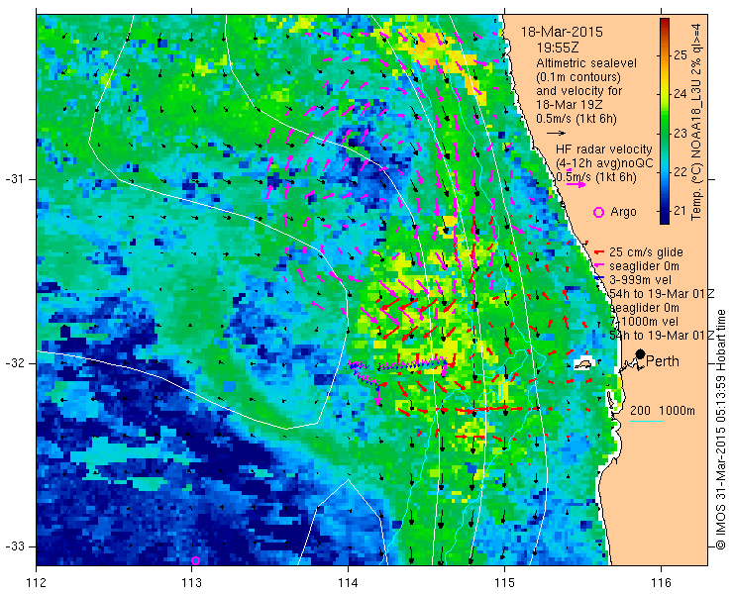Click the green 23° band of colorbar
The width and height of the screenshot is (733, 594).
point(665,134)
